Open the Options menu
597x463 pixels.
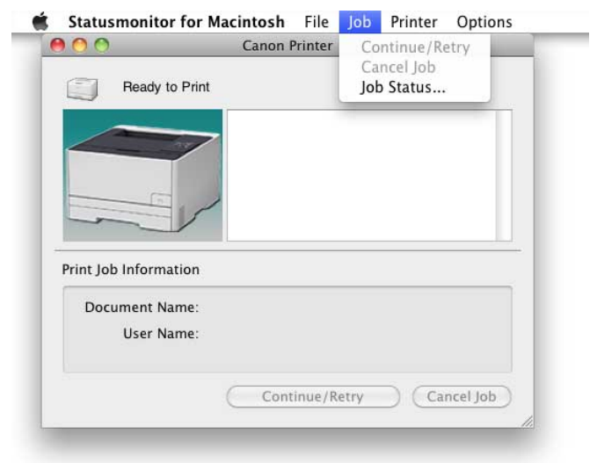pyautogui.click(x=484, y=22)
